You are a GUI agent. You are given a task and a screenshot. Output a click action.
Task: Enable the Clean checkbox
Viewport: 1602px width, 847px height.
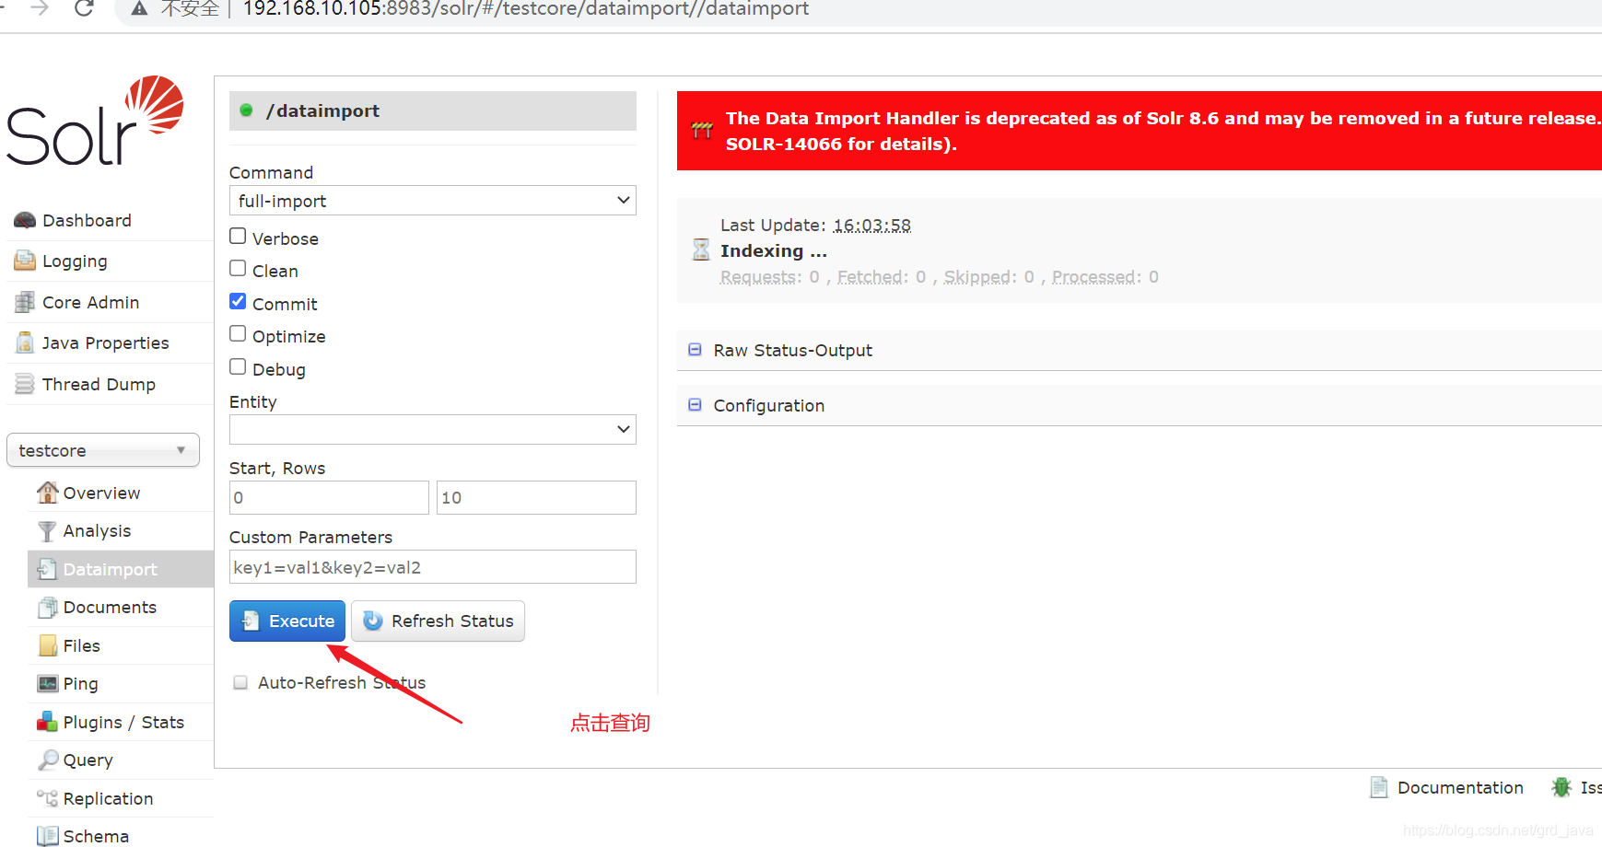tap(238, 269)
